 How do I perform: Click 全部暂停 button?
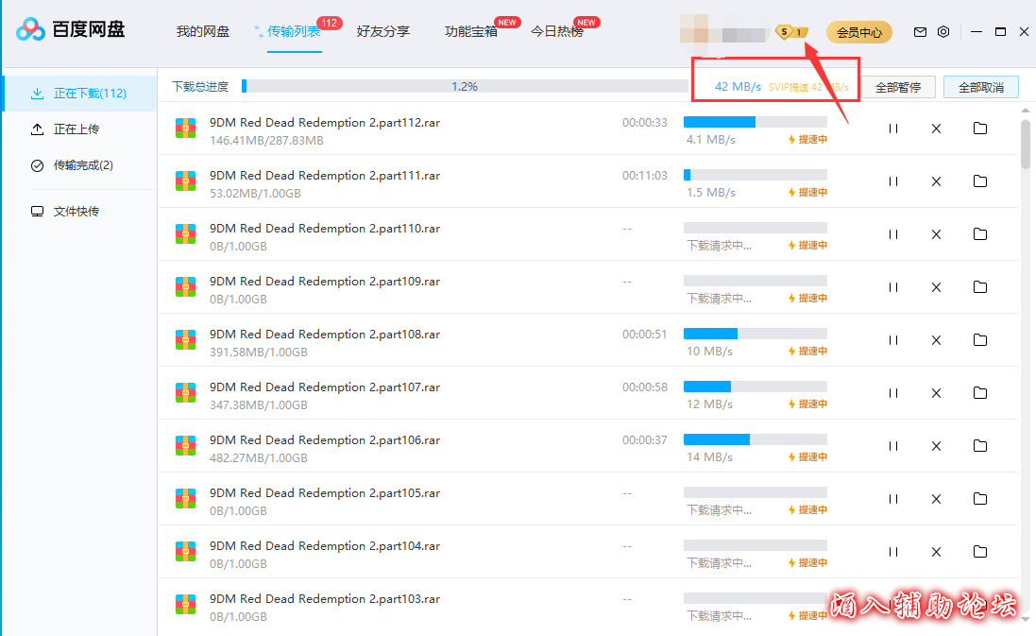[x=898, y=87]
